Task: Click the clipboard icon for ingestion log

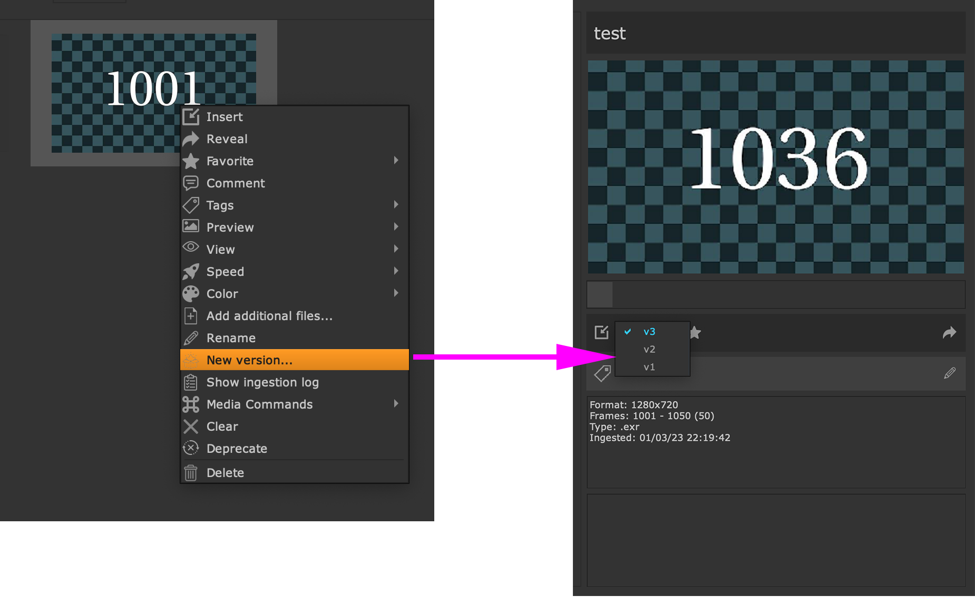Action: [x=191, y=382]
